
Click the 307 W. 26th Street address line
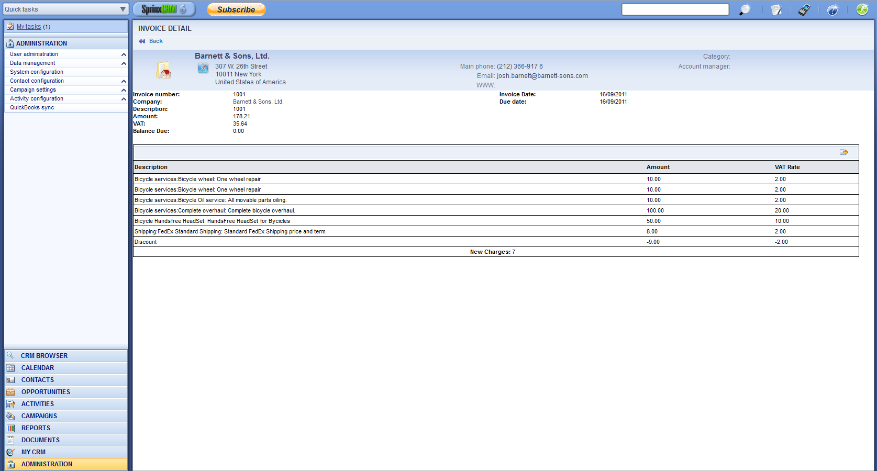coord(241,66)
